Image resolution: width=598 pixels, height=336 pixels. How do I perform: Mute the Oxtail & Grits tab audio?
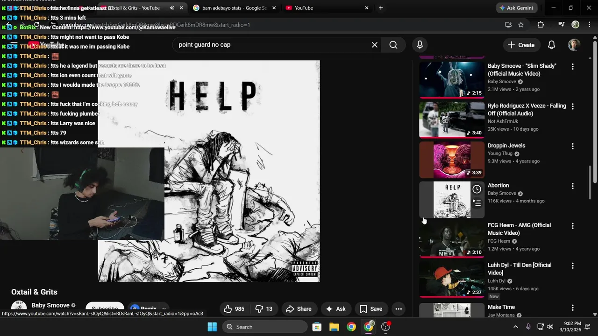(172, 8)
